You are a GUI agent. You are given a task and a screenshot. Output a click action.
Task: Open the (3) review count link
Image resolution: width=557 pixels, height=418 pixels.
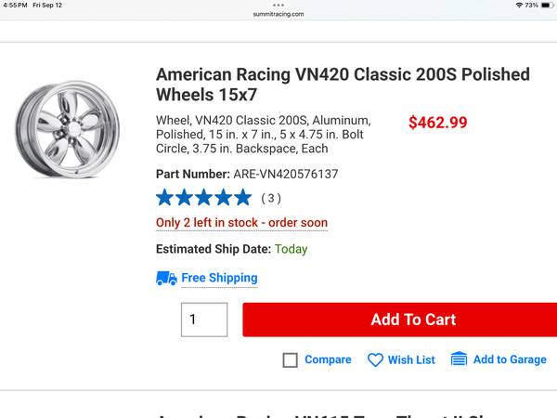click(270, 198)
